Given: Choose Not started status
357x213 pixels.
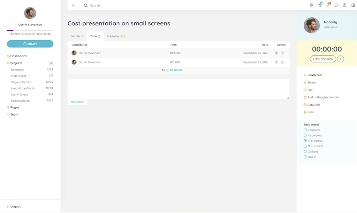Looking at the screenshot, I should pyautogui.click(x=305, y=146).
